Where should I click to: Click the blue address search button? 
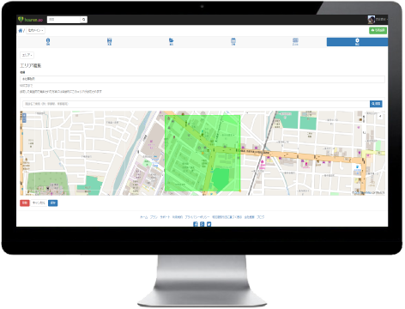point(376,104)
